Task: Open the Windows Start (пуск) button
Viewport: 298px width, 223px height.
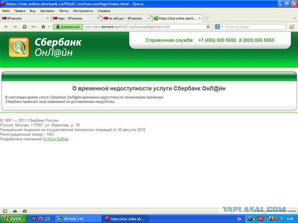Action: pos(14,219)
